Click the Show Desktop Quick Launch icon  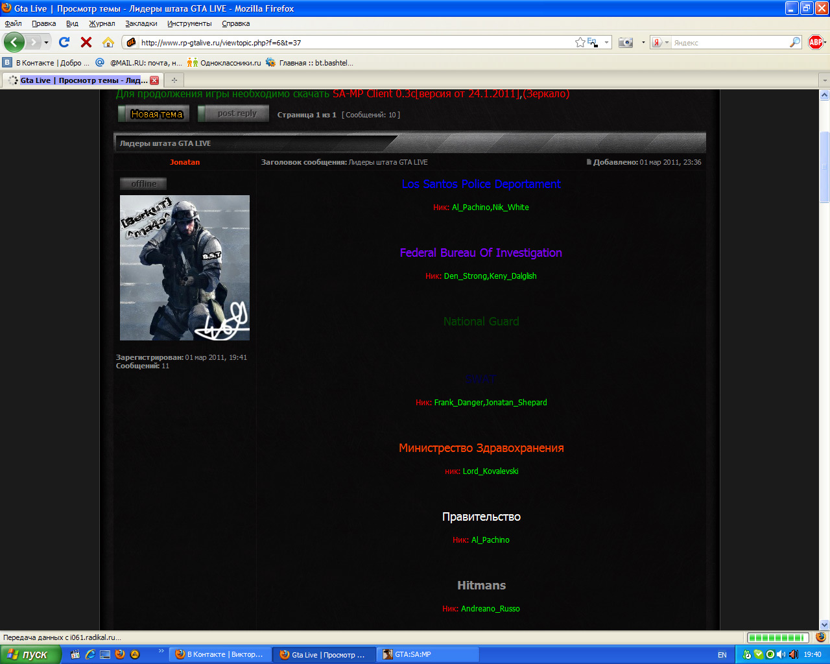pyautogui.click(x=104, y=654)
